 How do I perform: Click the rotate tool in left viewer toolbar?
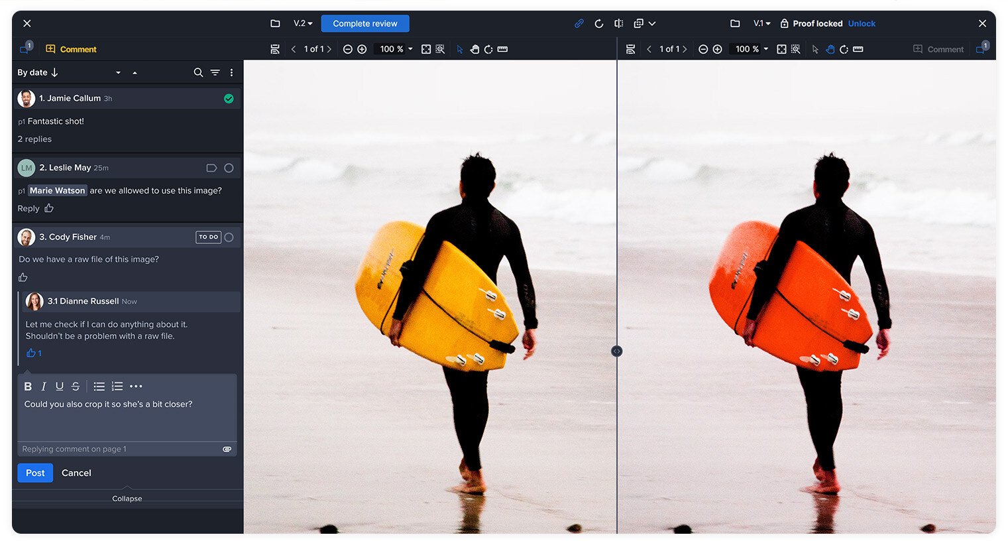[488, 49]
